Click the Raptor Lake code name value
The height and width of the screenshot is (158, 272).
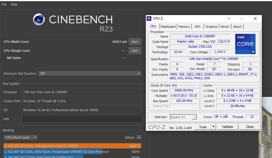[x=185, y=41]
